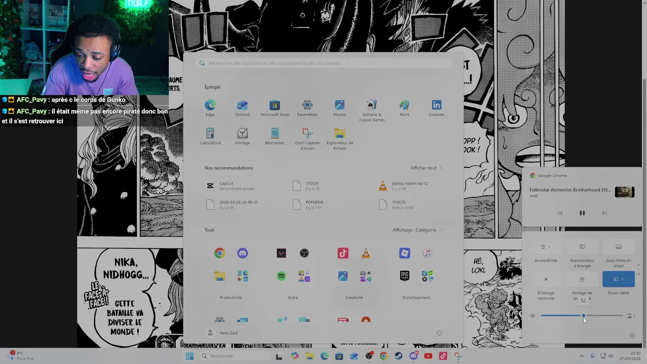Launch Outil Capture d'écran
This screenshot has height=364, width=647.
coord(307,139)
